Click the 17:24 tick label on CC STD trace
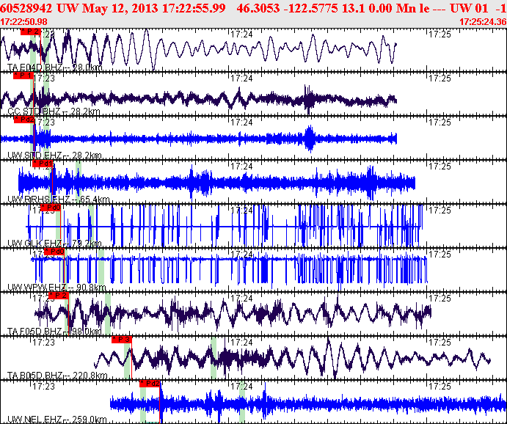 241,78
